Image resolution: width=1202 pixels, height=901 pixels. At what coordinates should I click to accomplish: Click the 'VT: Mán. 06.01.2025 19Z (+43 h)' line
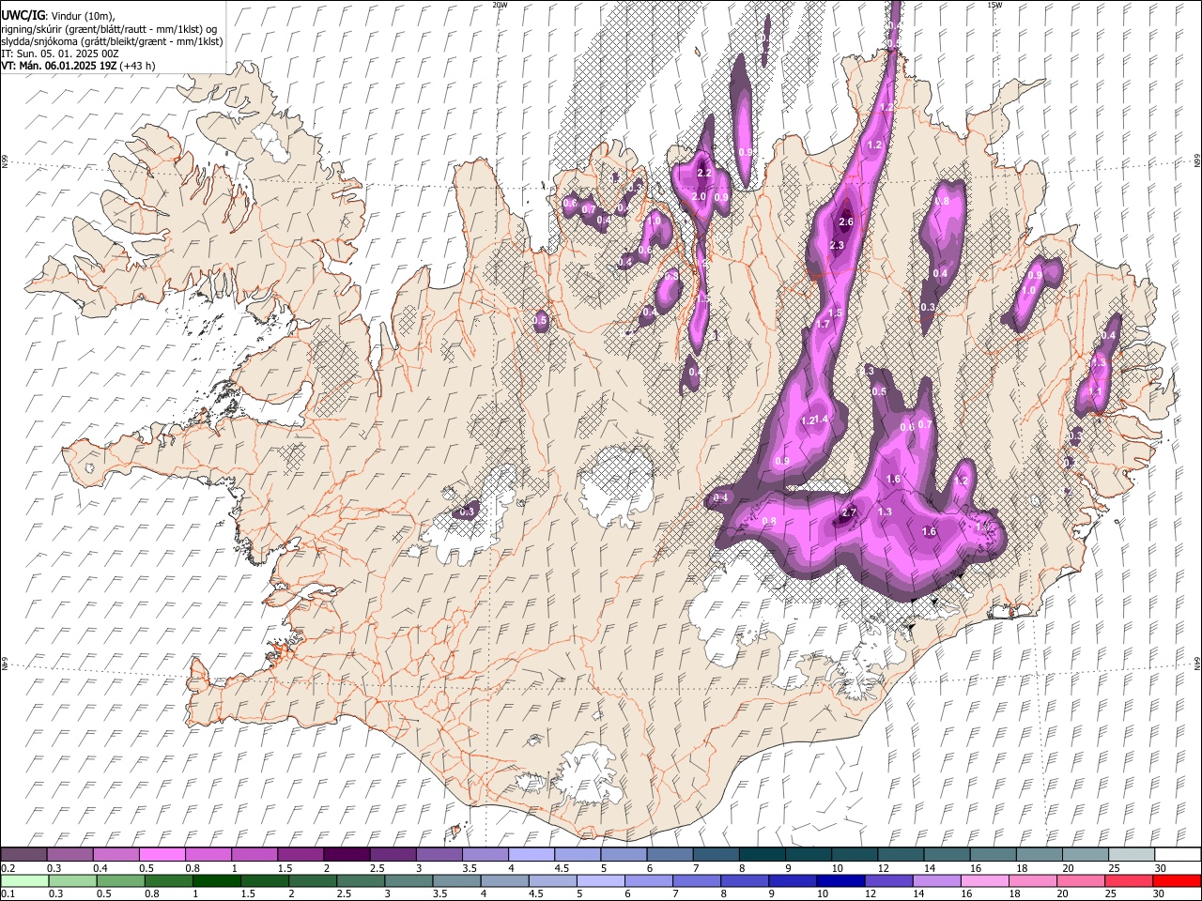[x=79, y=66]
